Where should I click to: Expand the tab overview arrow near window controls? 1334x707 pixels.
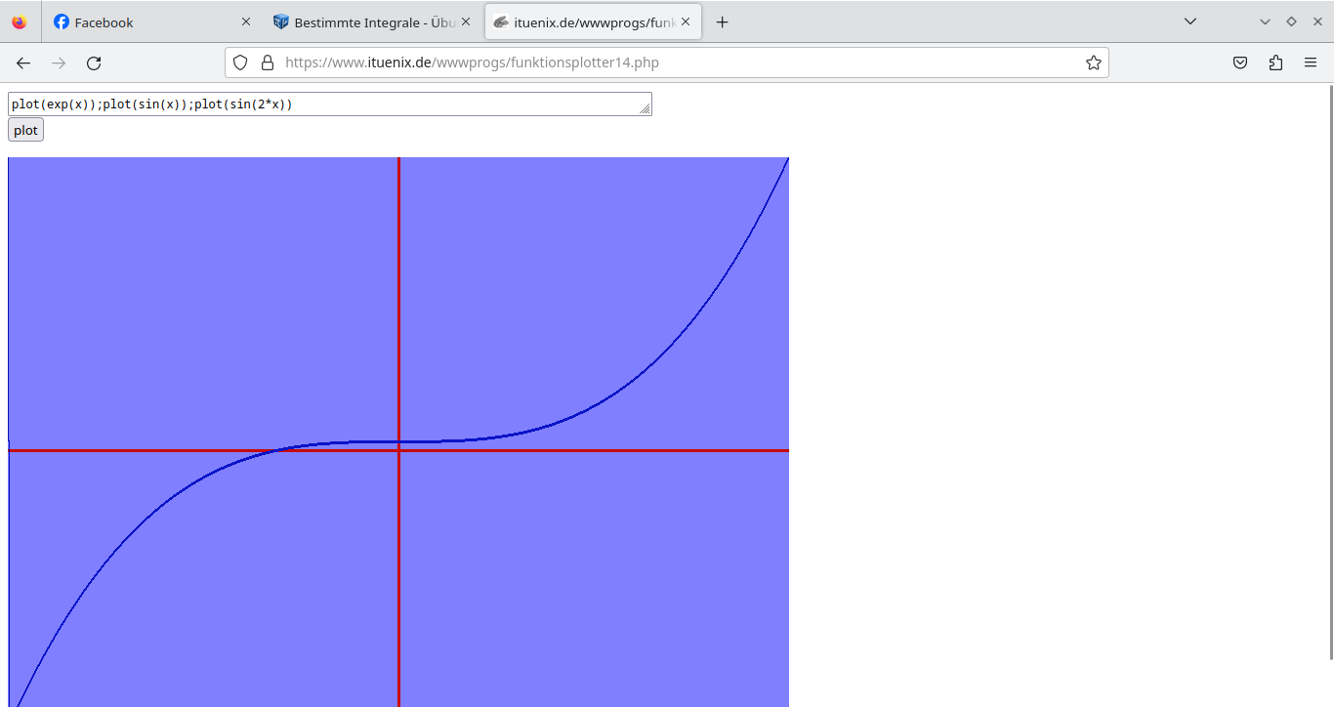1265,21
